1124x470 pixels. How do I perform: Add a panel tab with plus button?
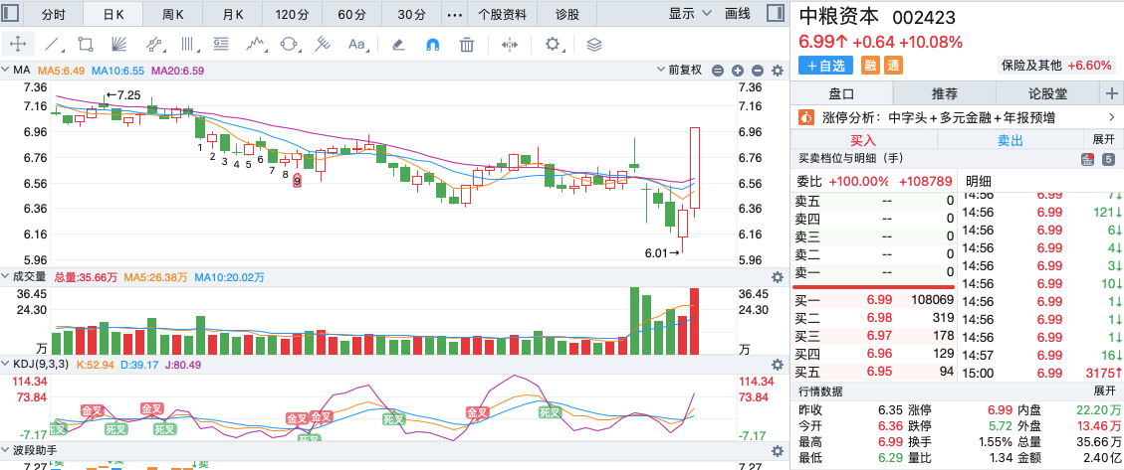(x=1112, y=93)
